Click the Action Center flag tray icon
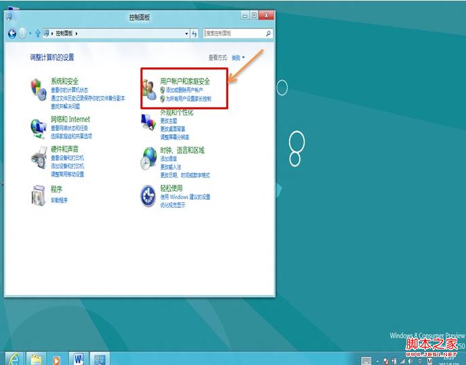Screen dimensions: 466x365 386,361
